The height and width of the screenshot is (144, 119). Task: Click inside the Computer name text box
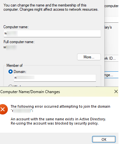[x=52, y=33]
